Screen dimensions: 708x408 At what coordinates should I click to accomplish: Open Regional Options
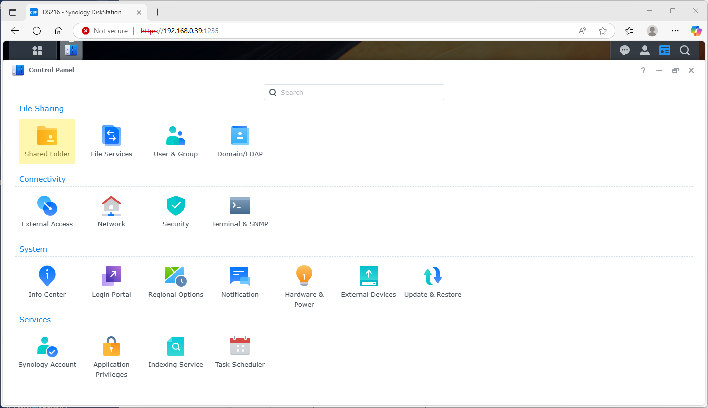click(x=175, y=282)
